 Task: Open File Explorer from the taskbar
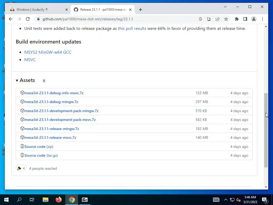pyautogui.click(x=45, y=200)
